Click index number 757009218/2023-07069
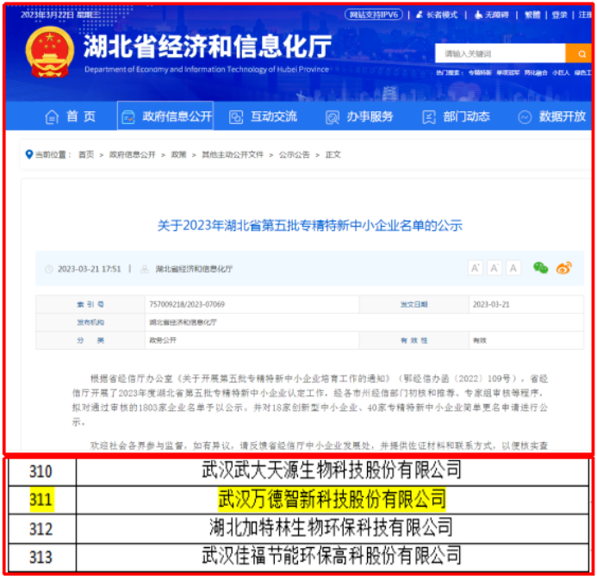The image size is (597, 579). (x=187, y=304)
